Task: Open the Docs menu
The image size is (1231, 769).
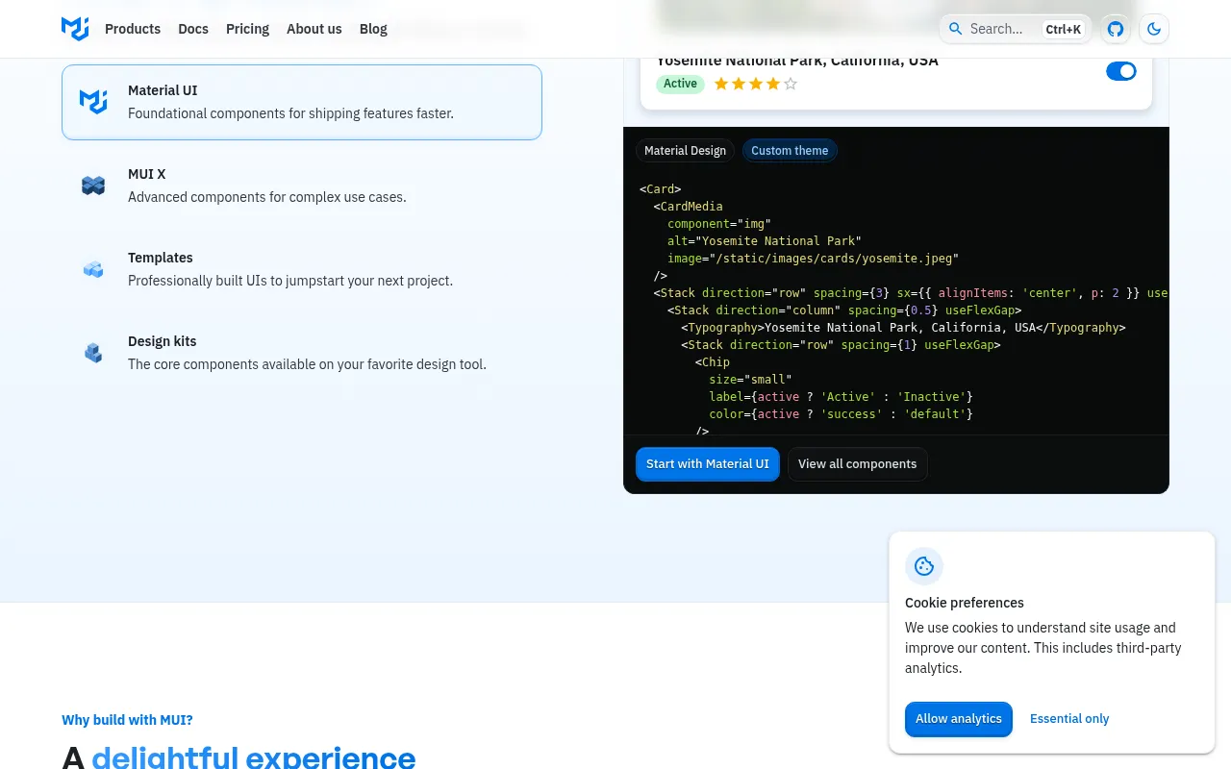Action: click(x=193, y=29)
